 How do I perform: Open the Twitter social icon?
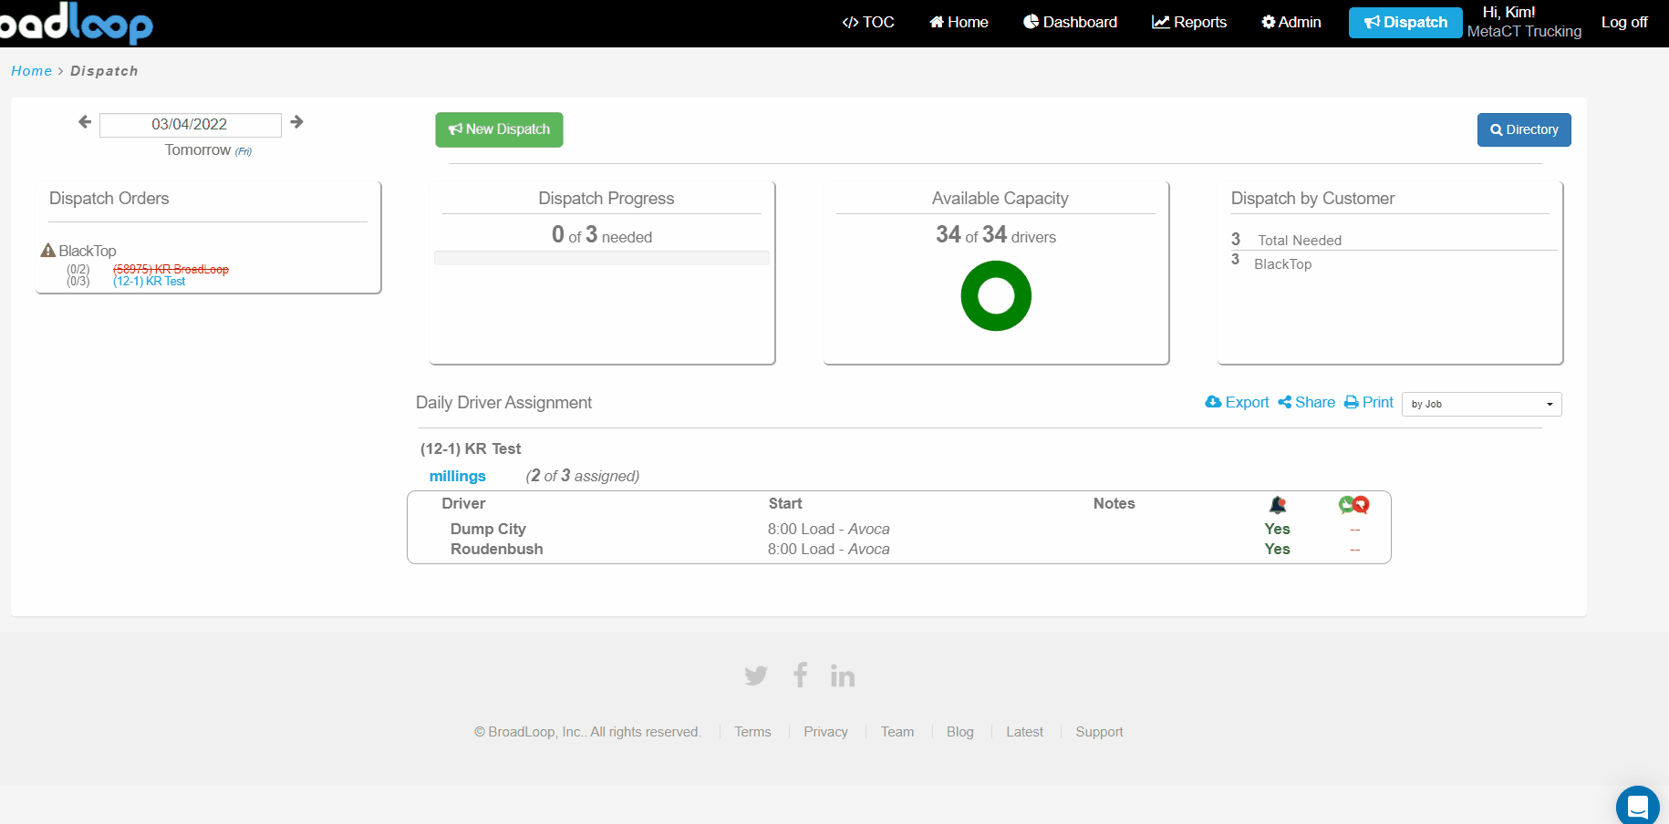(x=756, y=675)
